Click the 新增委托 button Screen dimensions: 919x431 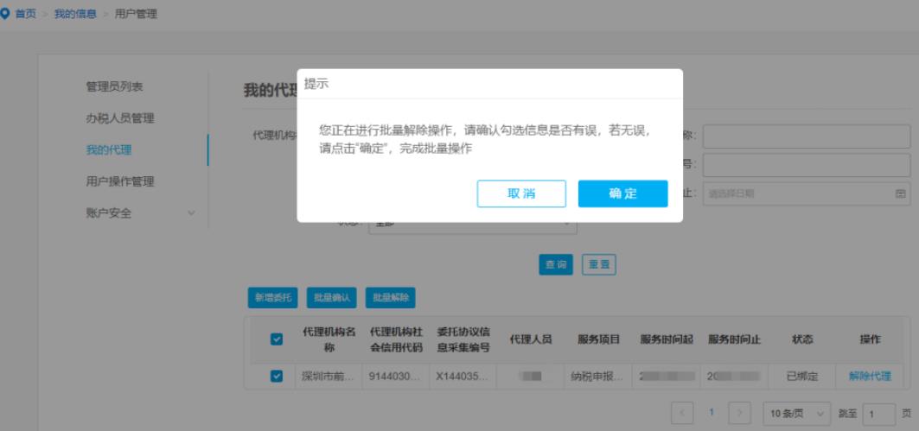pyautogui.click(x=272, y=297)
